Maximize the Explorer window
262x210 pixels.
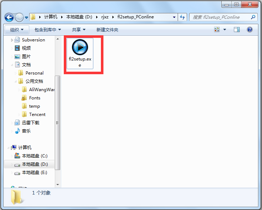(236, 5)
